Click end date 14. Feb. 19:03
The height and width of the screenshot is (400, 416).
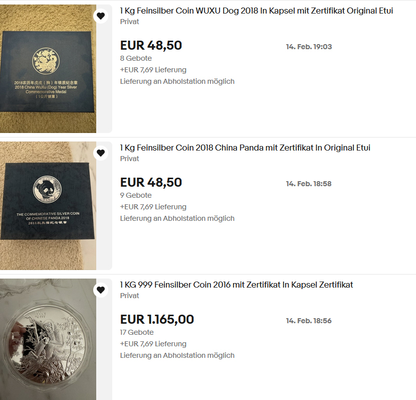(x=309, y=47)
